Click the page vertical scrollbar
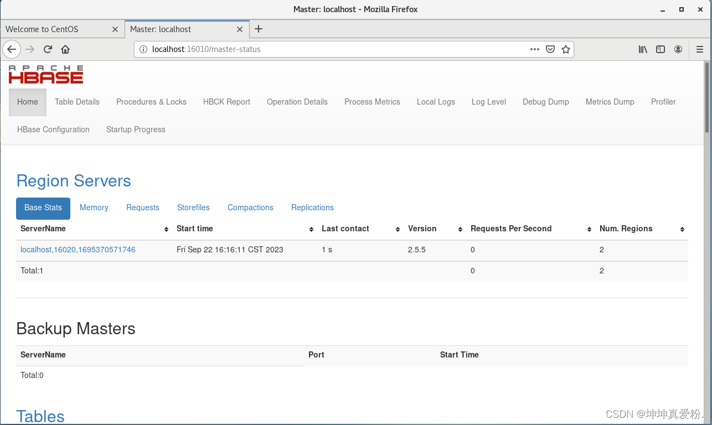The width and height of the screenshot is (712, 425). click(x=708, y=97)
